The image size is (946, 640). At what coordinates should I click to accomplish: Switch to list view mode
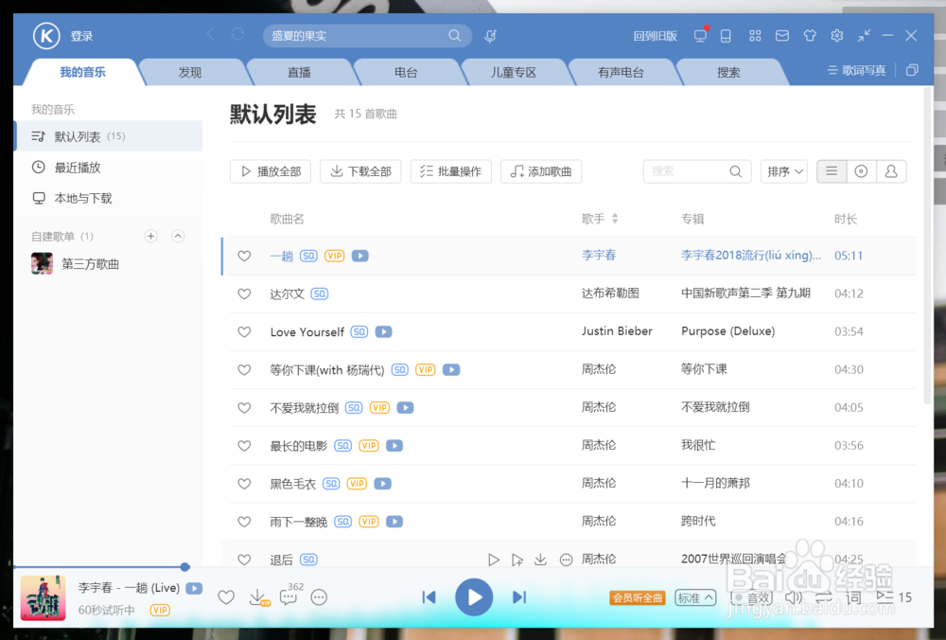pos(832,171)
